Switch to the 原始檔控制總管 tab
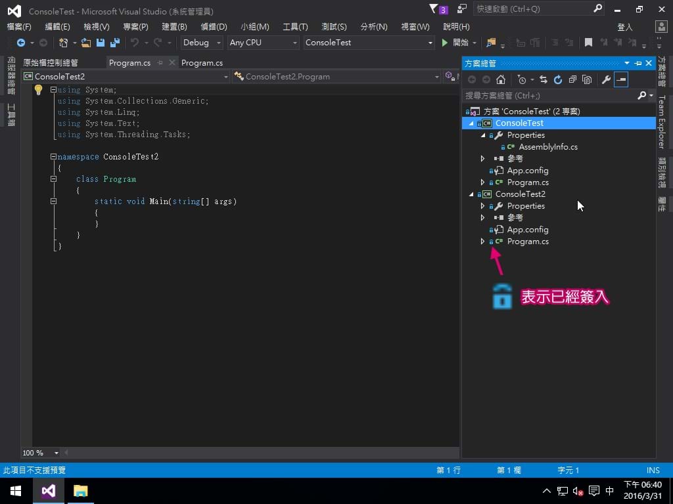The height and width of the screenshot is (504, 673). (51, 62)
